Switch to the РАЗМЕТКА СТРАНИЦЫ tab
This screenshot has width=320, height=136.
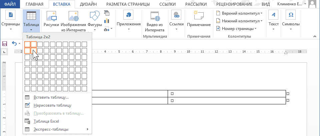[x=128, y=4]
